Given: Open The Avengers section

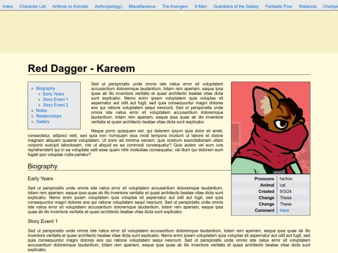Looking at the screenshot, I should click(175, 6).
